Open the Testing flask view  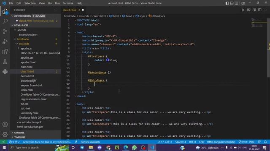point(5,62)
